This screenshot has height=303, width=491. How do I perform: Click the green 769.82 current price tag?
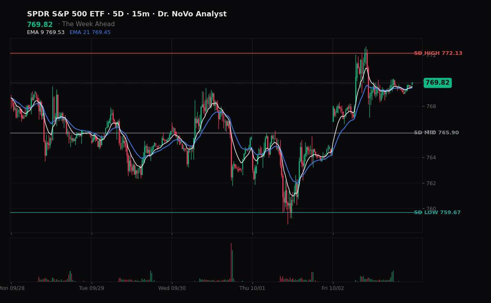pyautogui.click(x=437, y=83)
